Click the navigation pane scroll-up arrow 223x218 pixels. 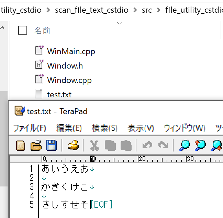(2, 28)
